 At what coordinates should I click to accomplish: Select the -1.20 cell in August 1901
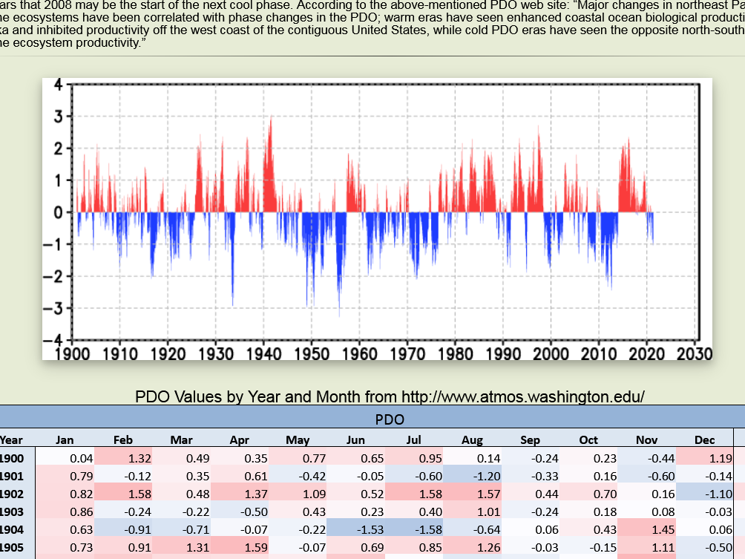(x=472, y=476)
